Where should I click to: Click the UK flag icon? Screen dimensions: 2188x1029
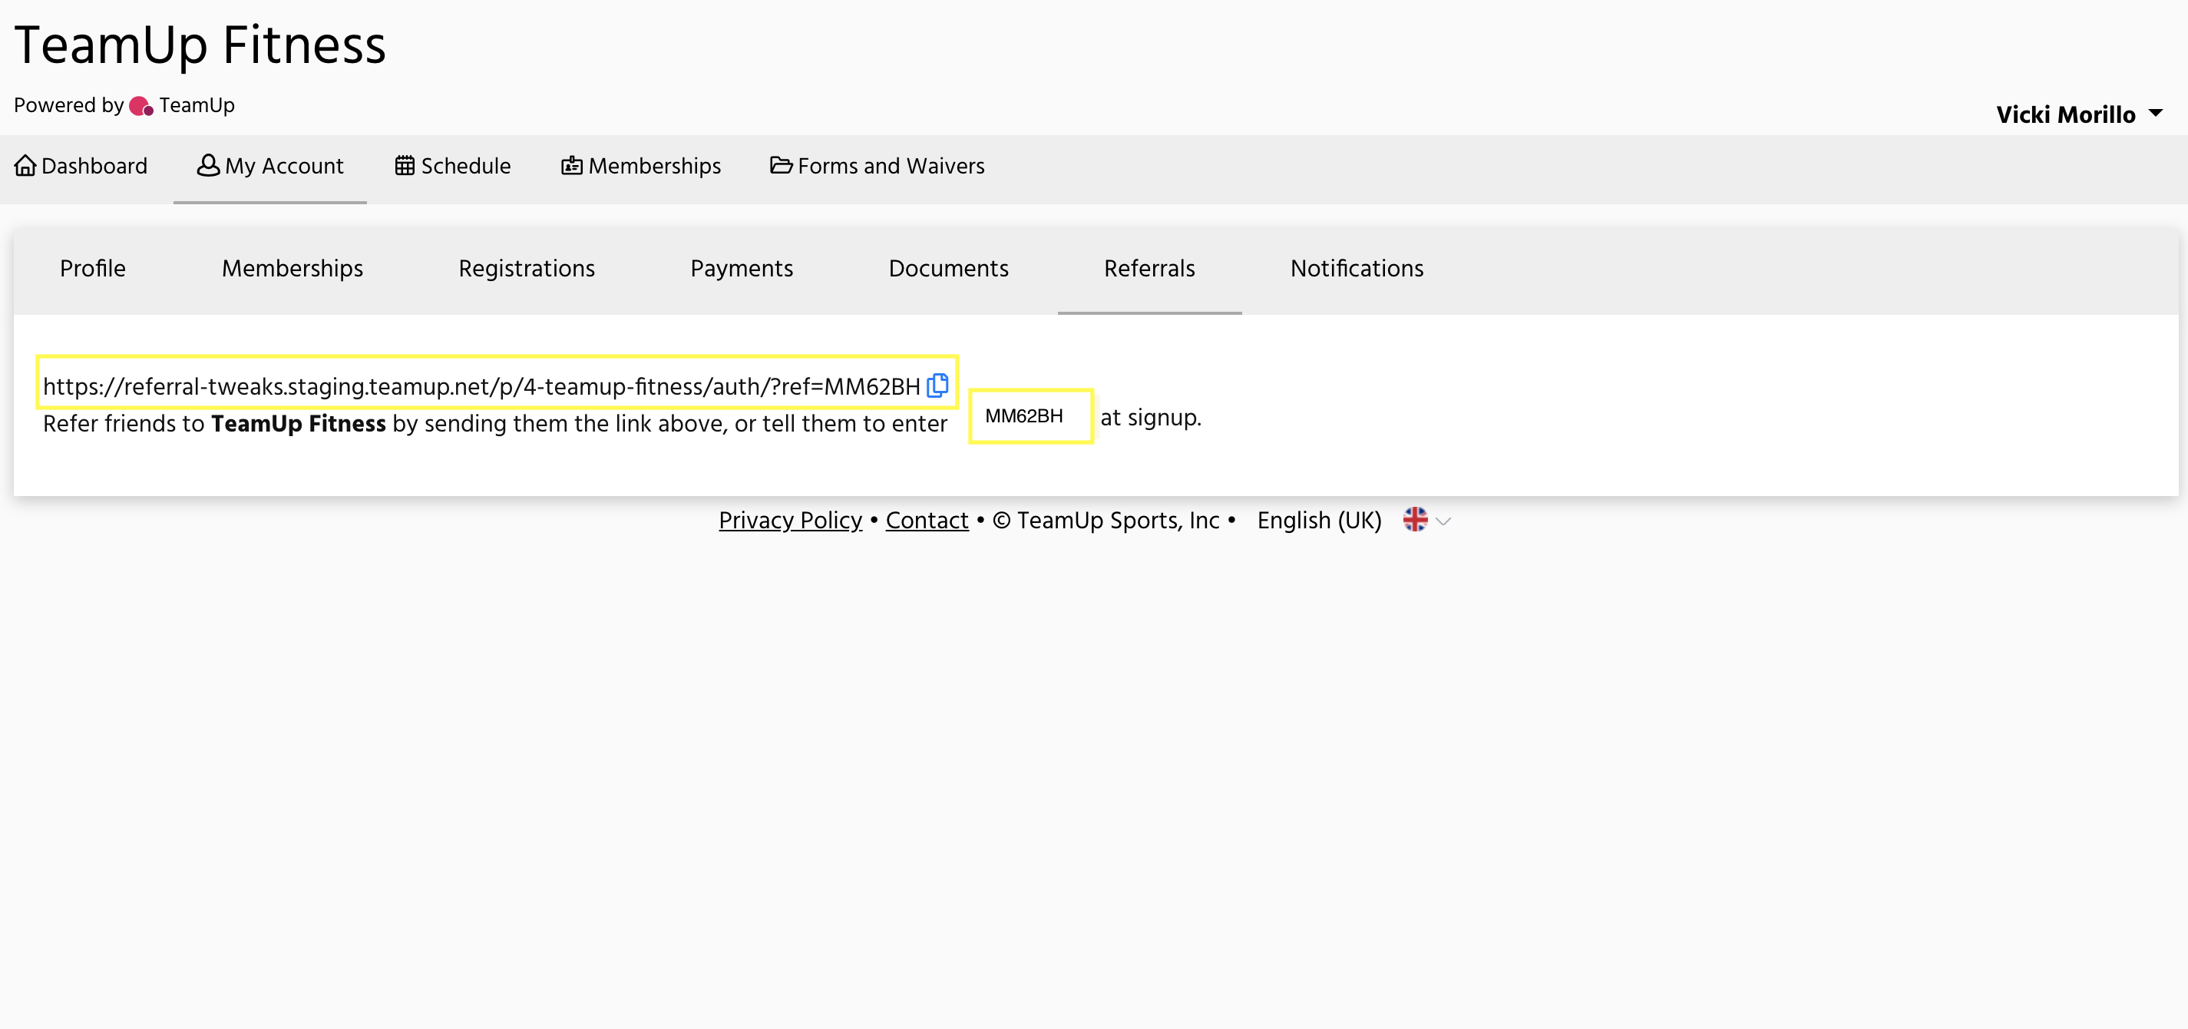click(x=1414, y=519)
